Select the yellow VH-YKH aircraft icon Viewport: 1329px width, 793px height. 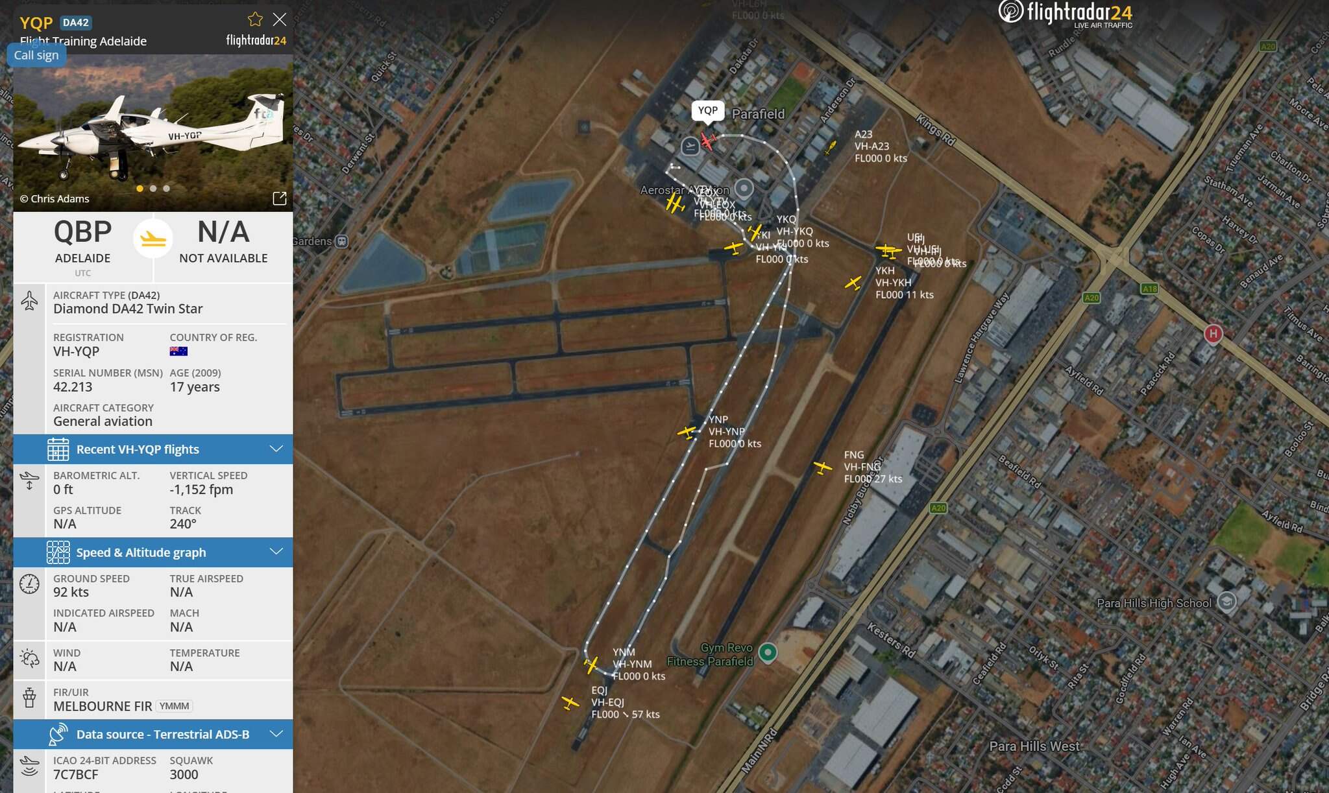853,283
